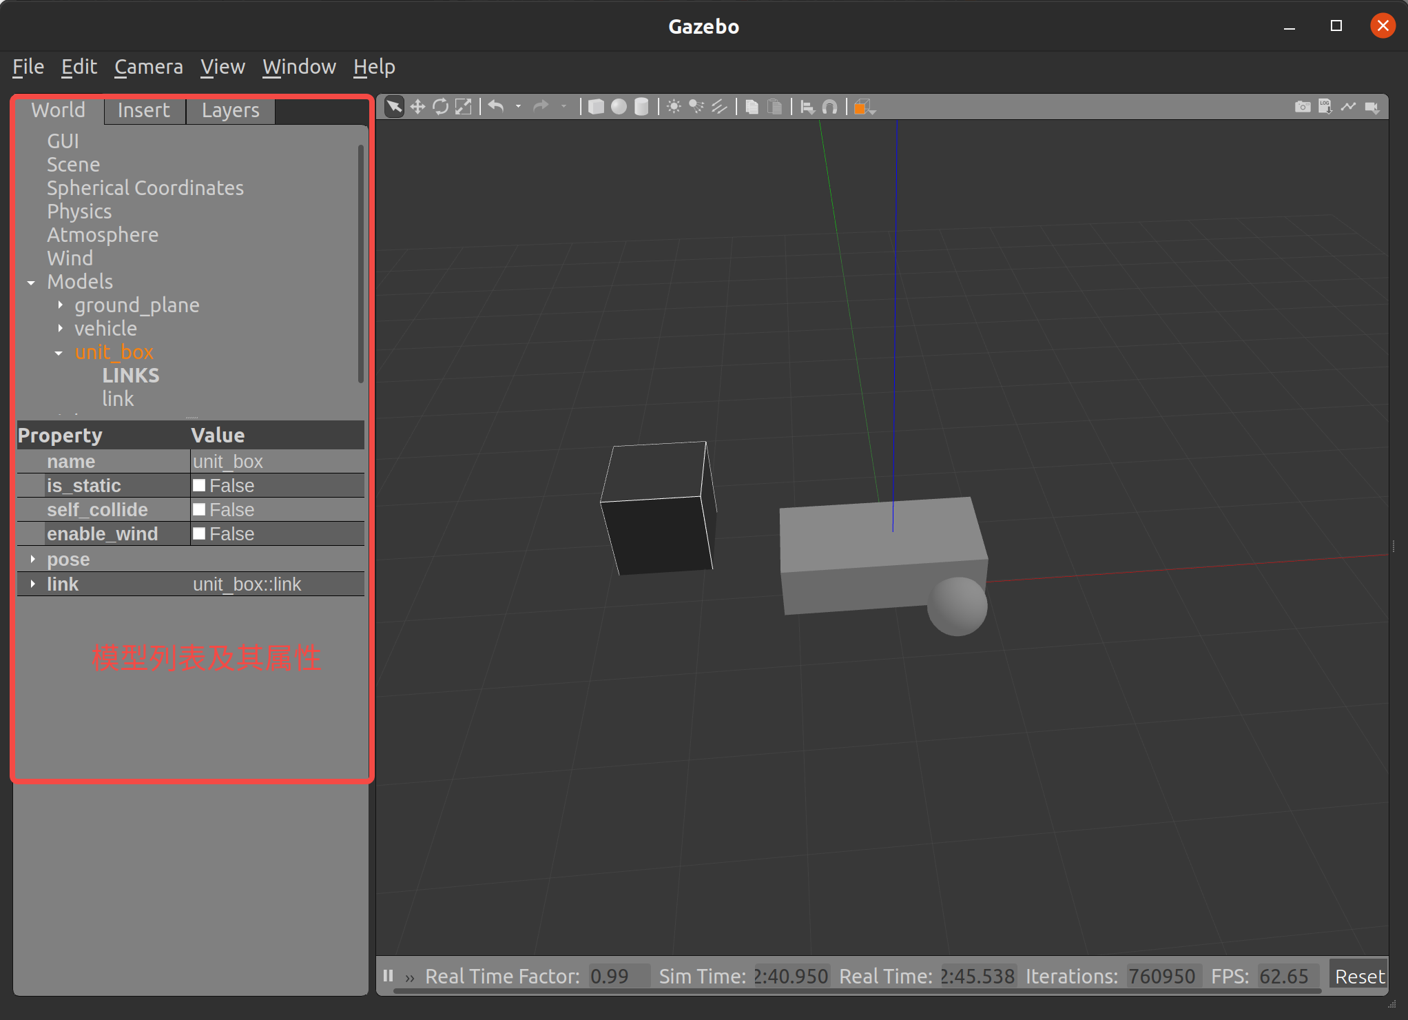
Task: Switch to the Insert tab
Action: coord(143,110)
